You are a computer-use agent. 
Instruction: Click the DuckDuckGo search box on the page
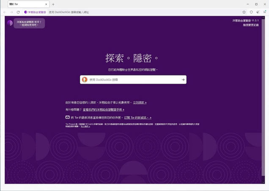coord(133,79)
